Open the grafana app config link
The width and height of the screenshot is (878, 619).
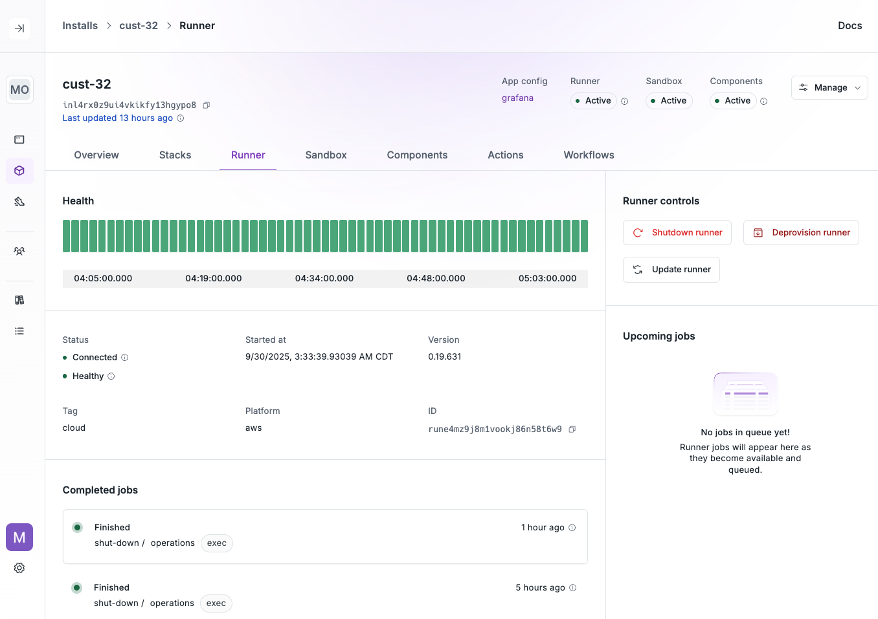click(517, 98)
